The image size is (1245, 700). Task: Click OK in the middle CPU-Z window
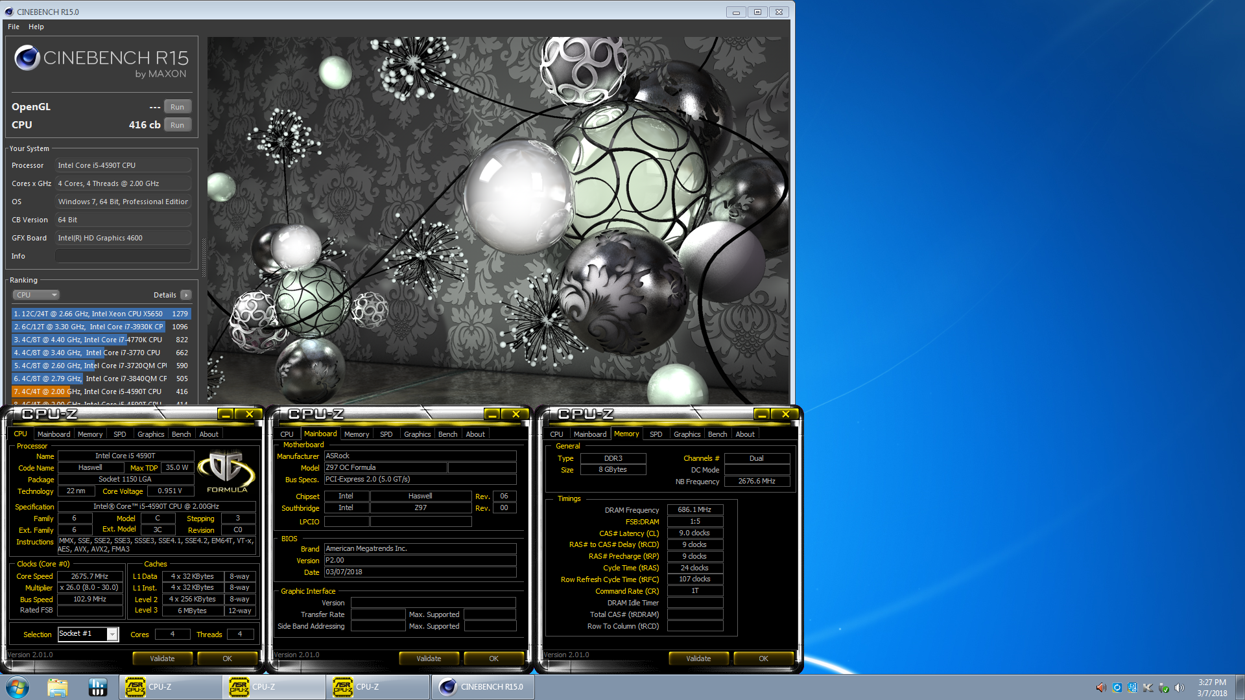(x=494, y=659)
